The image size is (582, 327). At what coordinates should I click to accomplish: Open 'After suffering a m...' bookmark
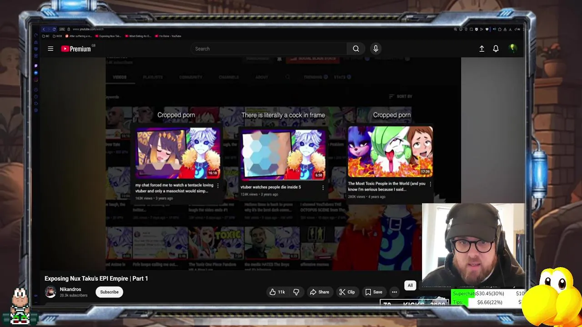click(x=79, y=36)
